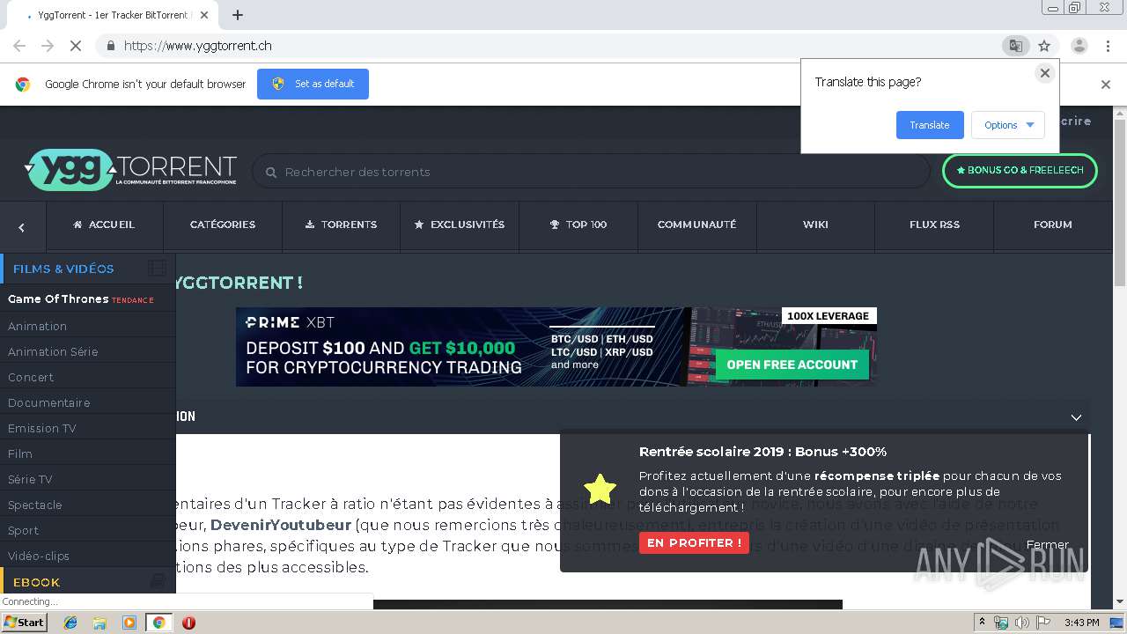Select Animation Série sidebar category

tap(53, 351)
